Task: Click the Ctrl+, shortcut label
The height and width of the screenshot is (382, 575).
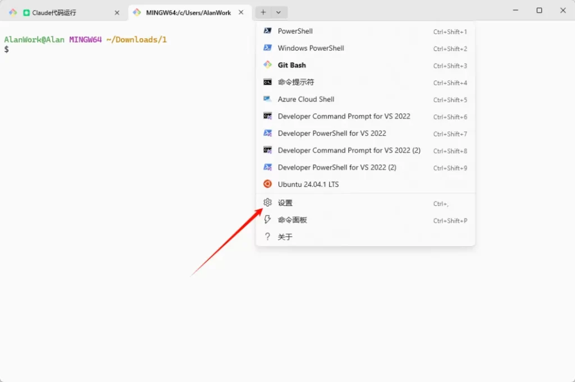Action: [x=440, y=204]
